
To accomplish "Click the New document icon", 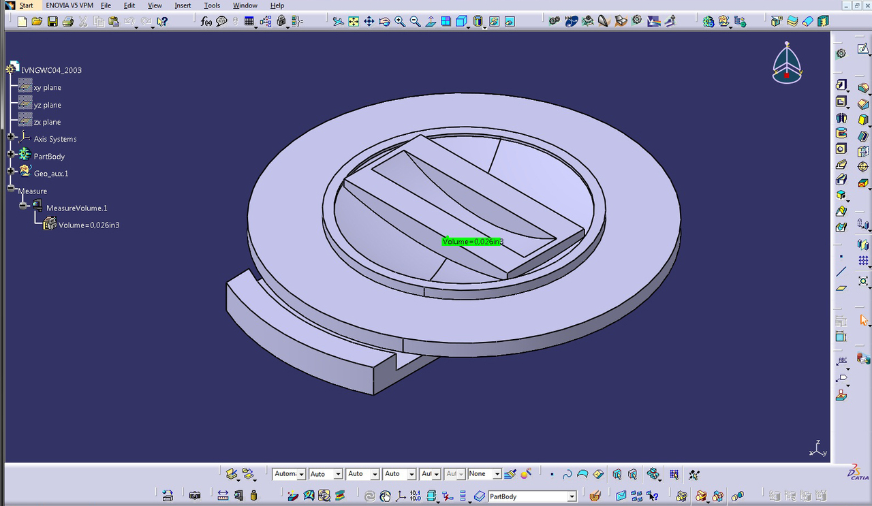I will tap(22, 22).
